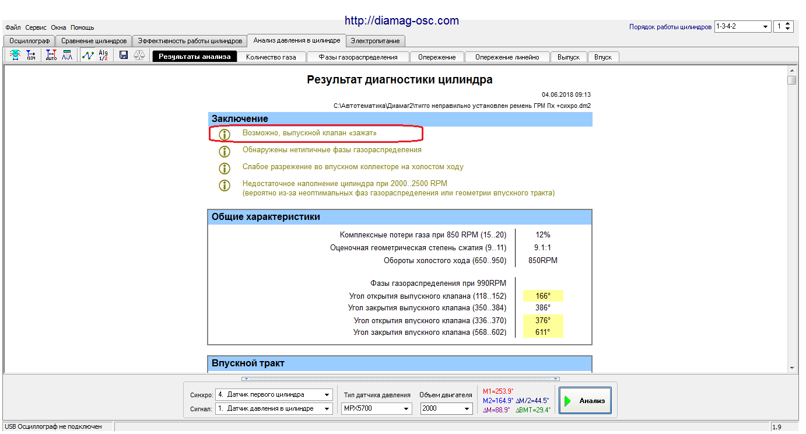
Task: Start analysis with the Анализ button
Action: point(585,401)
